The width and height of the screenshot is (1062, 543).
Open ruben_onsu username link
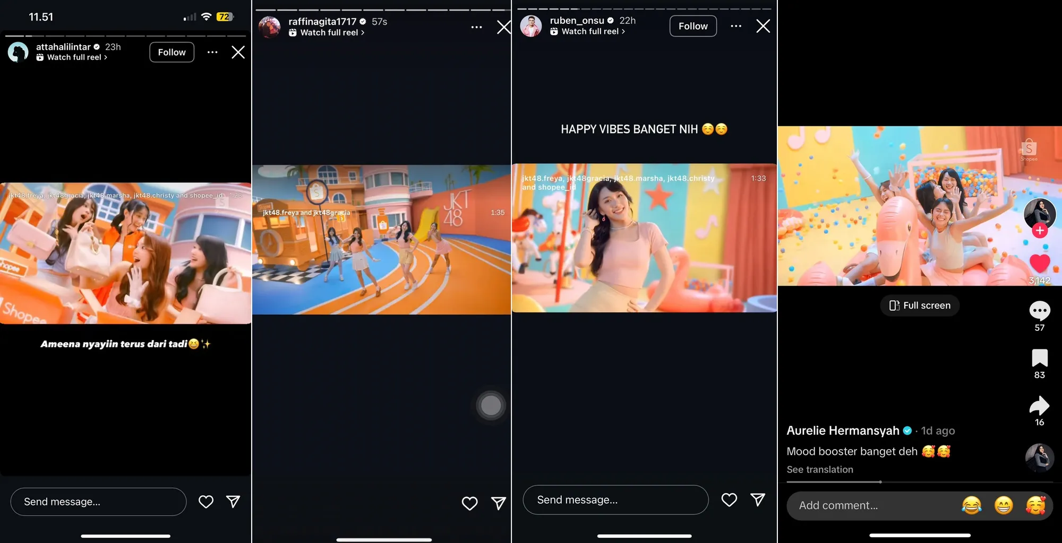coord(577,20)
